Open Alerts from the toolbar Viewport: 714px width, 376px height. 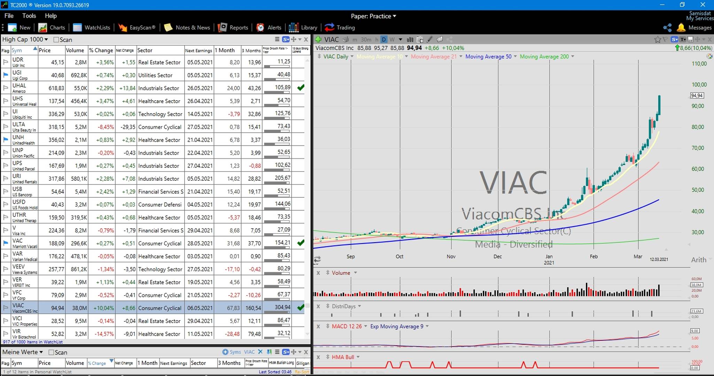(x=269, y=28)
